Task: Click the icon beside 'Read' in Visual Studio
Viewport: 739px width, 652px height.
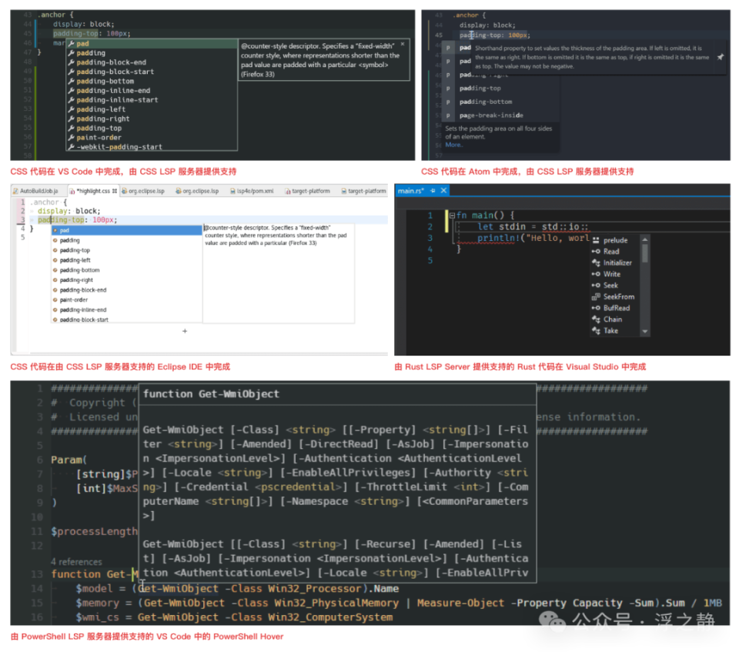Action: click(x=596, y=252)
